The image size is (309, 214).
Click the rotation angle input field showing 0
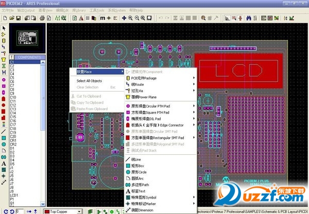pos(20,211)
